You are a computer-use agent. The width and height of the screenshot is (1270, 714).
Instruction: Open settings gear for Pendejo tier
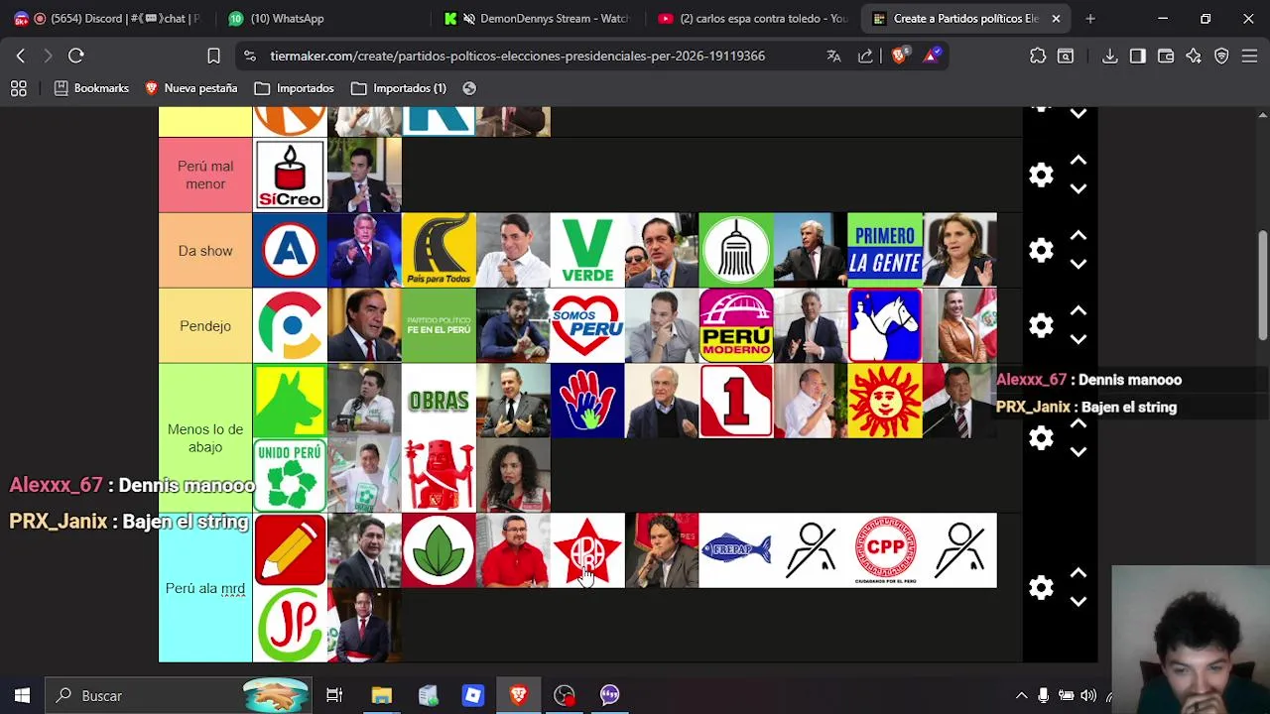(1041, 326)
